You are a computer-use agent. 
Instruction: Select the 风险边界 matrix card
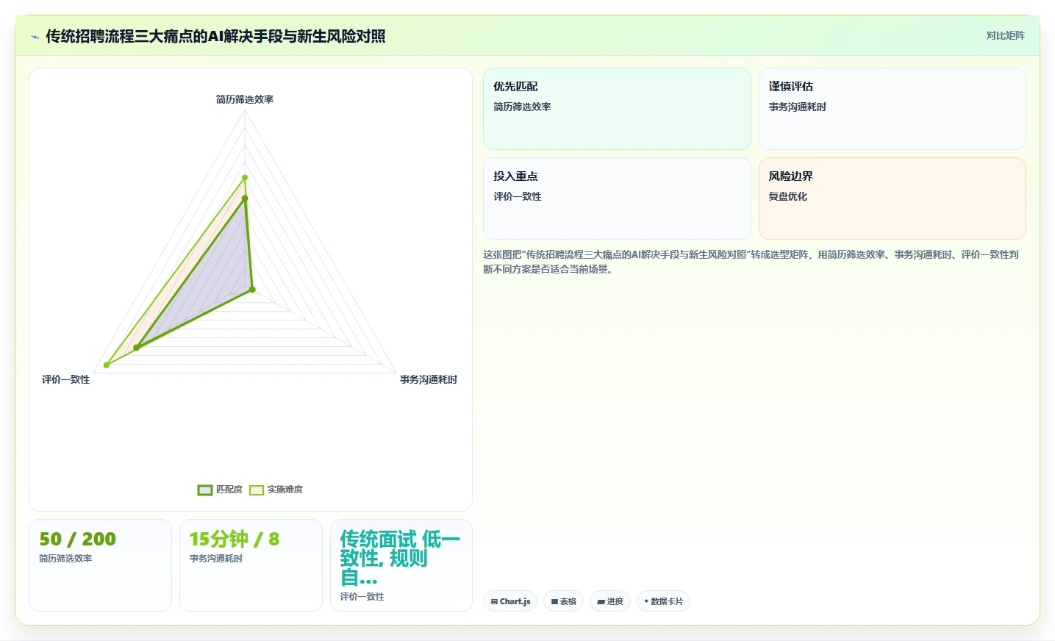pos(892,198)
